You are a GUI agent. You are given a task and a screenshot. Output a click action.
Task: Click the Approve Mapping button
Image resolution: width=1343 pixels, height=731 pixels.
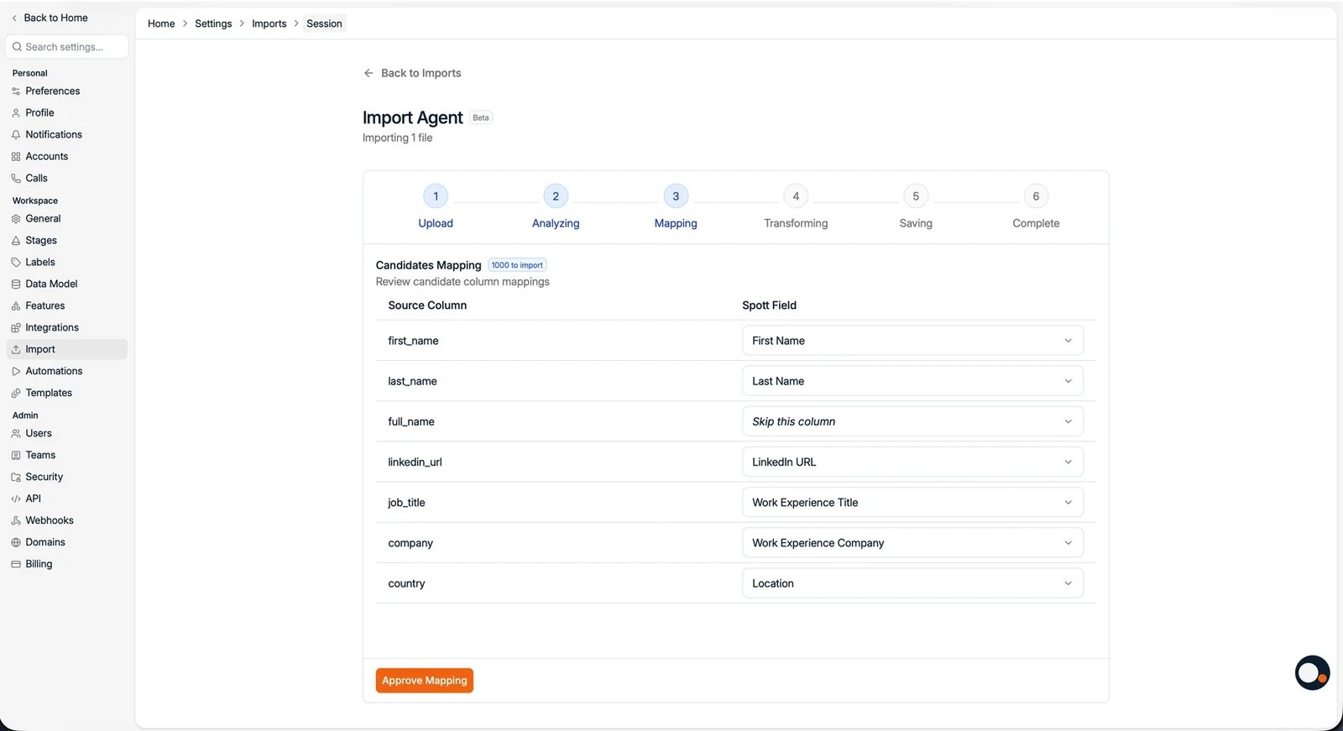tap(425, 681)
